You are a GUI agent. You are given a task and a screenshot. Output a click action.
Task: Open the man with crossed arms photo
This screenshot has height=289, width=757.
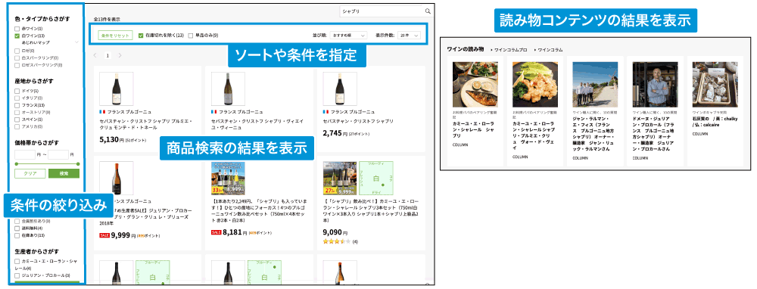(x=655, y=84)
